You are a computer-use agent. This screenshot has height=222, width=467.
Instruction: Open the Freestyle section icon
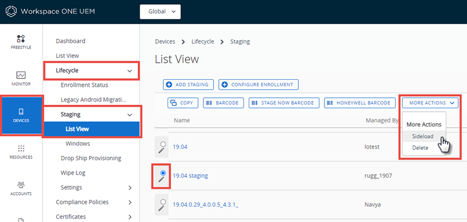21,38
